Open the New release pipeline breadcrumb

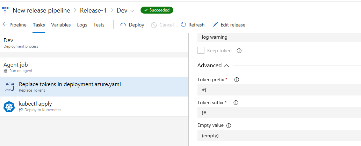coord(41,10)
